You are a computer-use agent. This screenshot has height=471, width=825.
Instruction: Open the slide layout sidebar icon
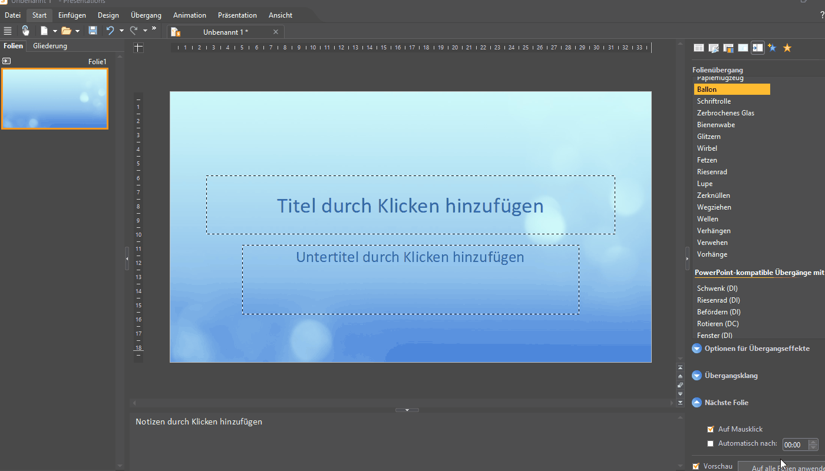click(699, 48)
